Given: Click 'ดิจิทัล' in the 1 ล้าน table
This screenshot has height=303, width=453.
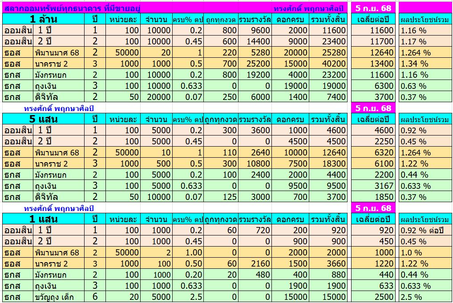Looking at the screenshot, I should [x=59, y=97].
